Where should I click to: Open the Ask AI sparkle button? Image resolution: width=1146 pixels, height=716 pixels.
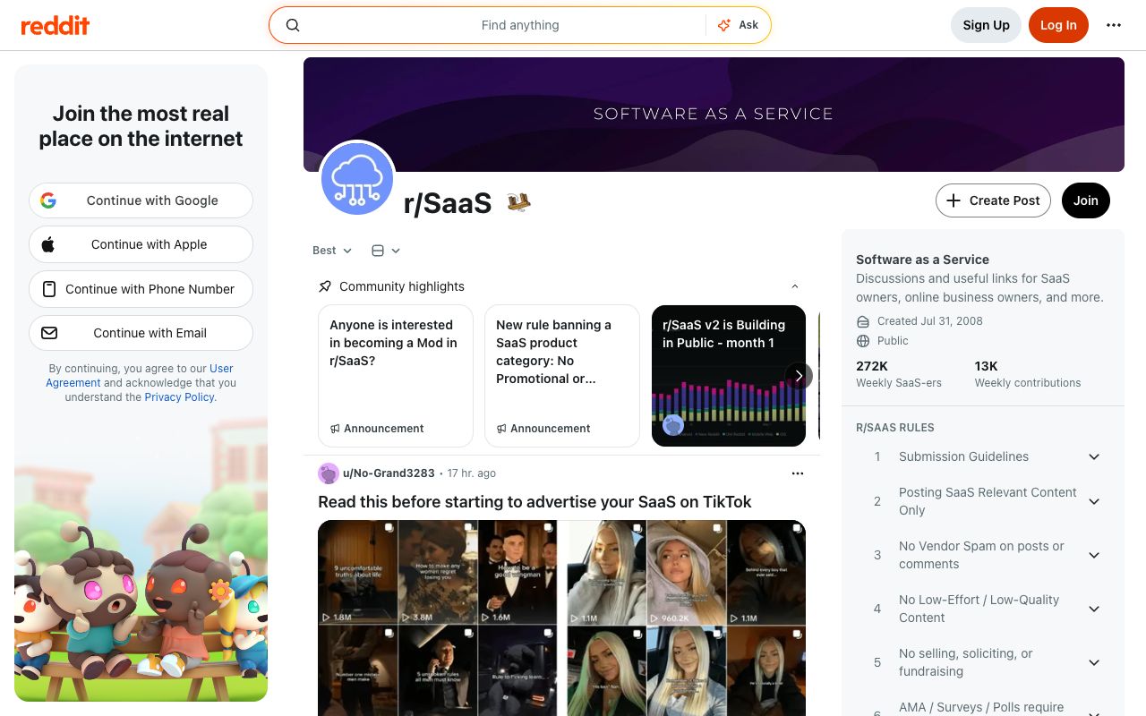point(738,25)
